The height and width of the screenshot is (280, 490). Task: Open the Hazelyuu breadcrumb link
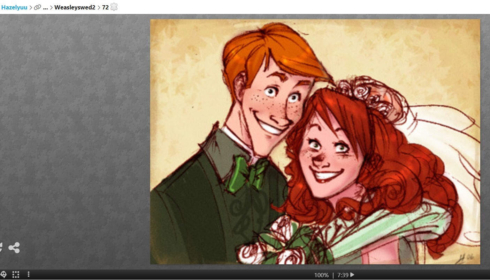(14, 7)
